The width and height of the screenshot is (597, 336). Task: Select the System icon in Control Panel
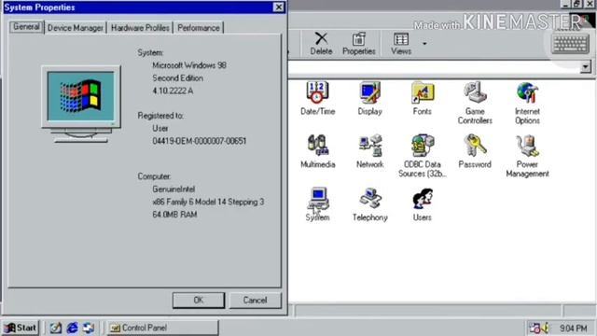pyautogui.click(x=317, y=203)
